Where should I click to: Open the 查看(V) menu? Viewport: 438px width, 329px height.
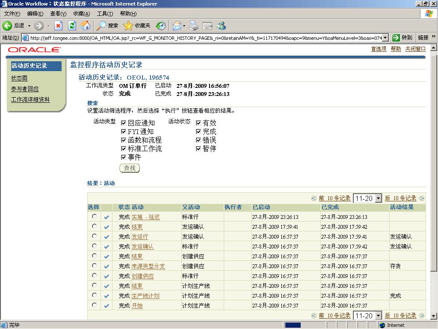pos(58,14)
